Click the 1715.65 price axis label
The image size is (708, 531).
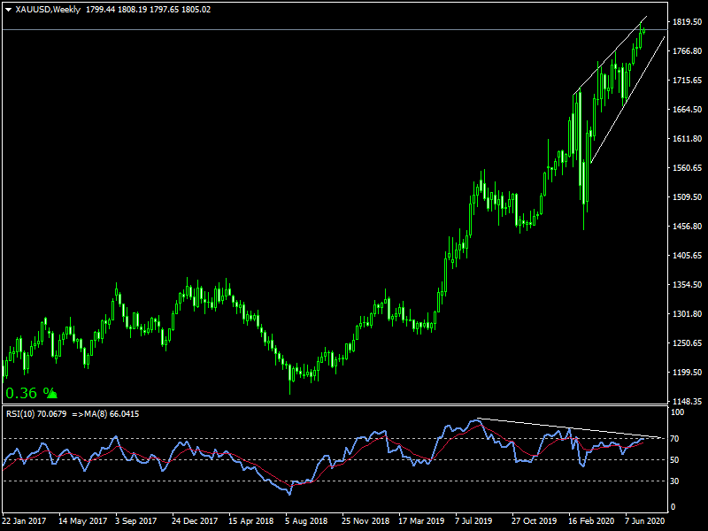coord(687,81)
